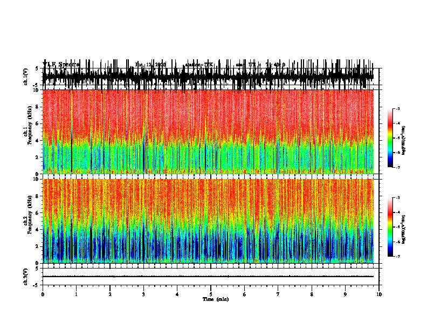The width and height of the screenshot is (427, 330).
Task: Click the 'ch.1(V)' waveform axis label
Action: pyautogui.click(x=26, y=76)
